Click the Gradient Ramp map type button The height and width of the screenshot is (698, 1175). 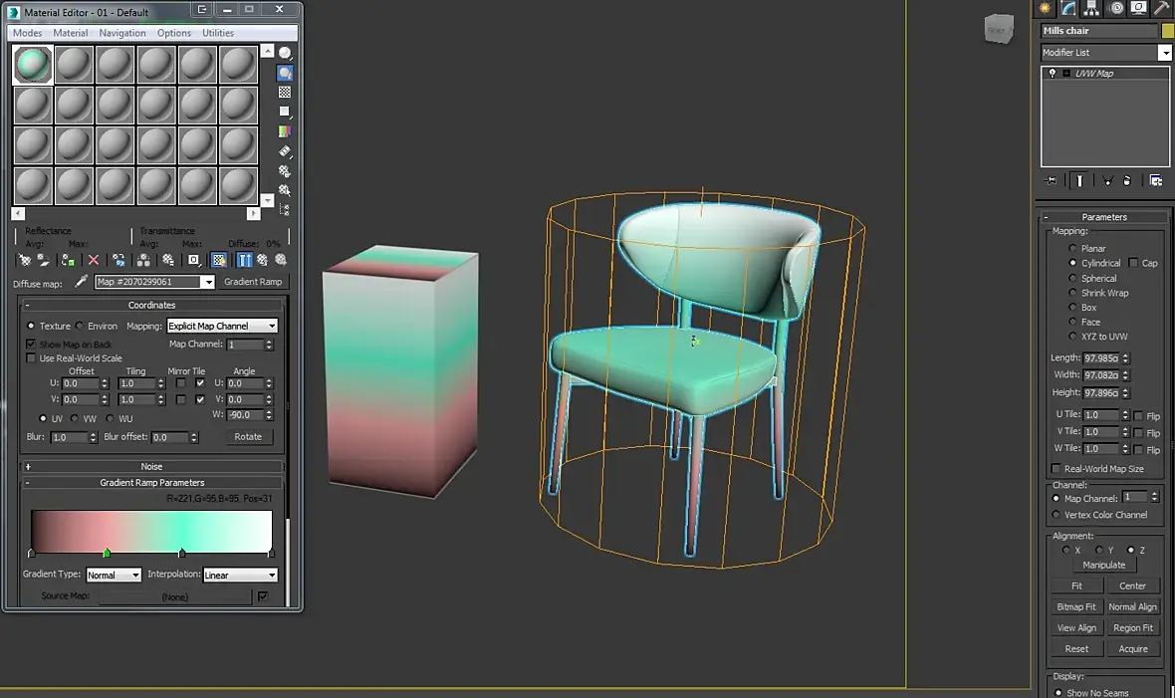[253, 282]
